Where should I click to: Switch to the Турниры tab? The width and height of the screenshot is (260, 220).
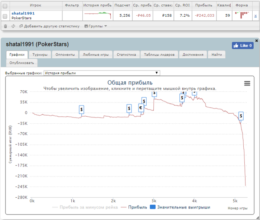point(39,55)
